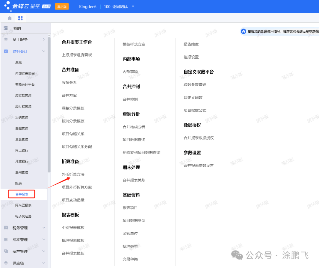319x268 pixels.
Task: Expand the 供应链 chevron arrow
Action: pyautogui.click(x=44, y=263)
